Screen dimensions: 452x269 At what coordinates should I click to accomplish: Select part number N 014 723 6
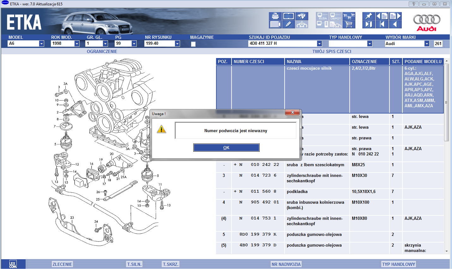pos(258,175)
